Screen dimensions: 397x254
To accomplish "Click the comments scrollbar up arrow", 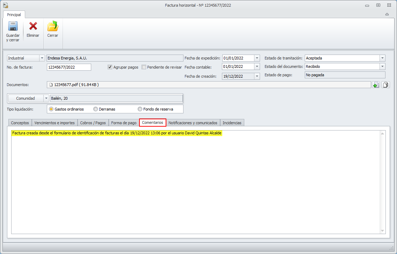I will [383, 133].
